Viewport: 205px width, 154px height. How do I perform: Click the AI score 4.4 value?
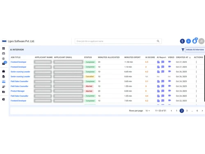pos(147,96)
